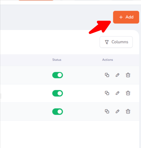
Task: Click the orange Add button
Action: point(126,17)
